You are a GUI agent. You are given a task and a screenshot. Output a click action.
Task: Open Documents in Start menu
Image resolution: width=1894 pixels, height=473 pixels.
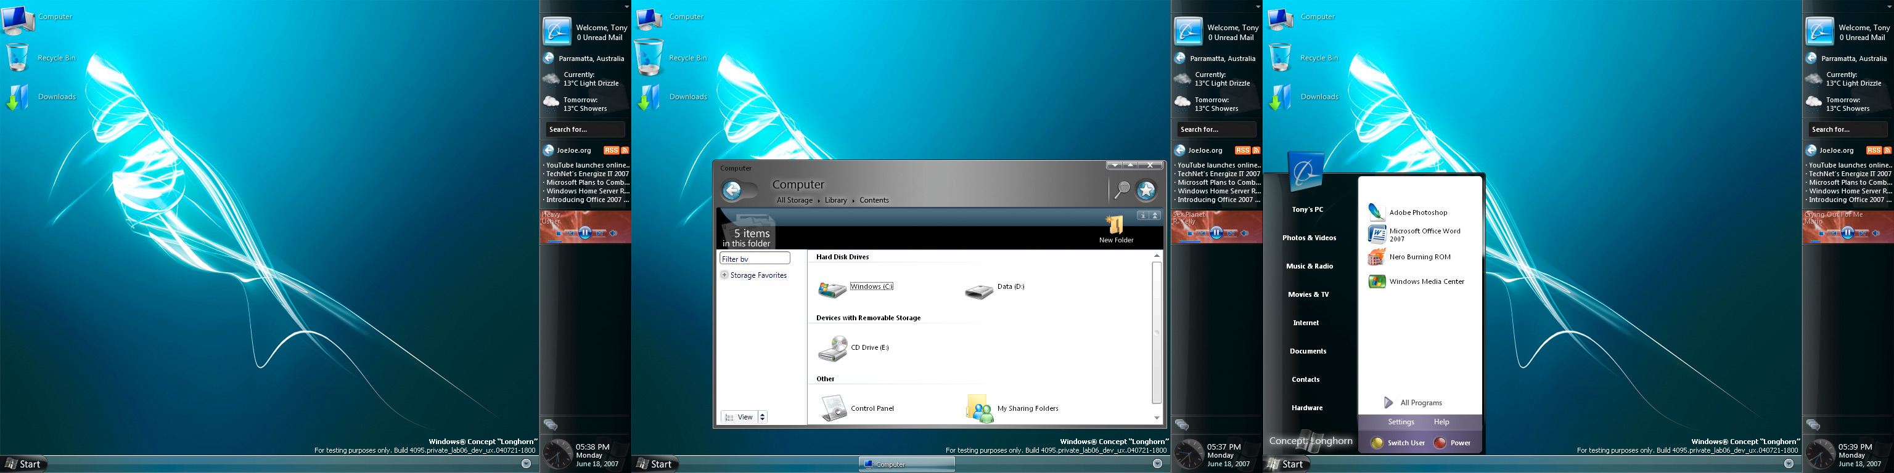[1307, 352]
